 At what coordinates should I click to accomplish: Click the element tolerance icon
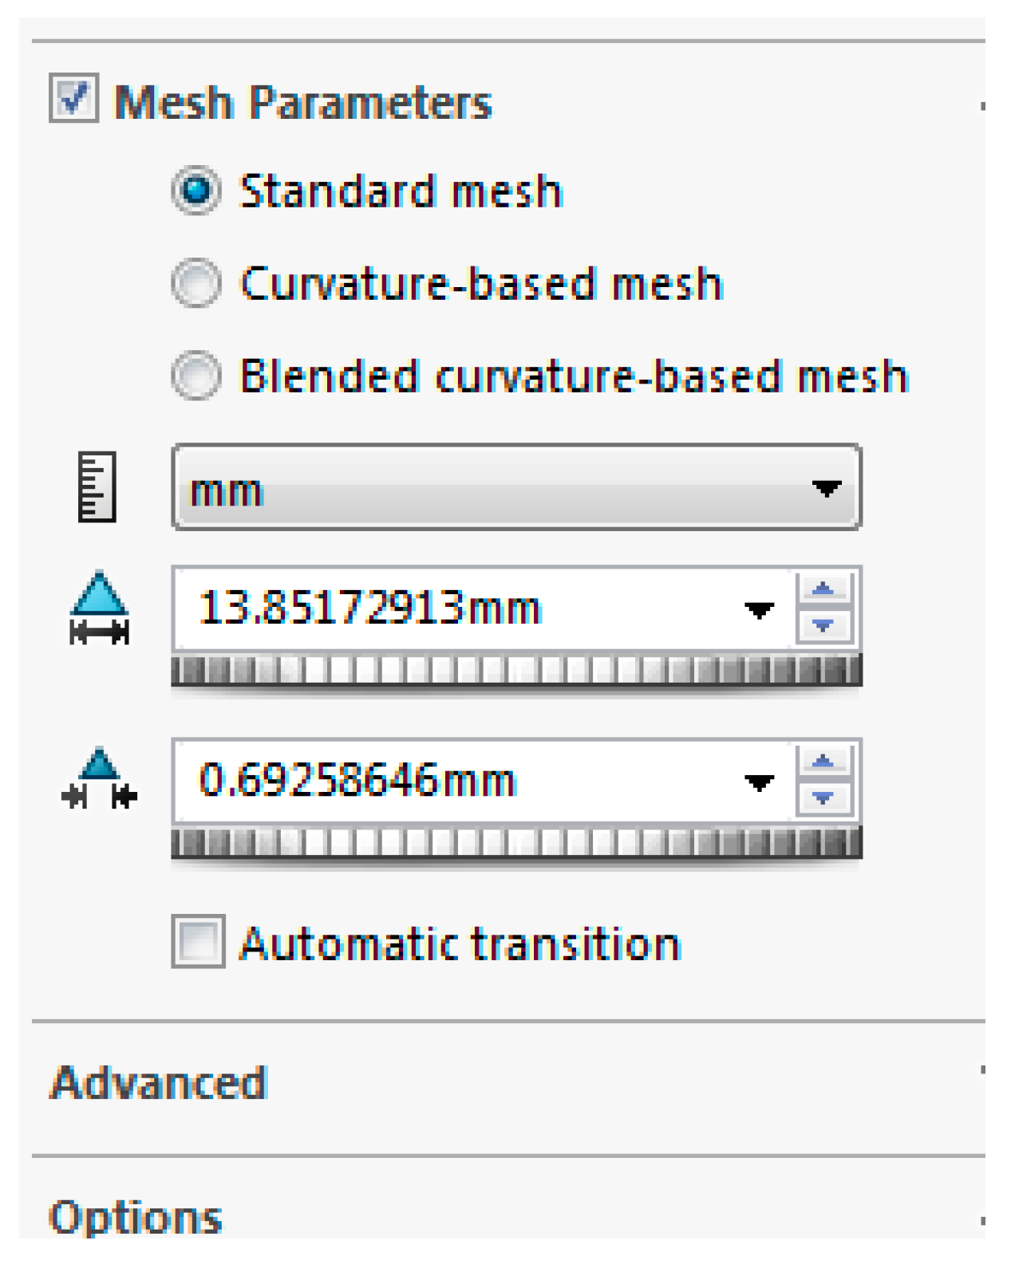(x=99, y=779)
